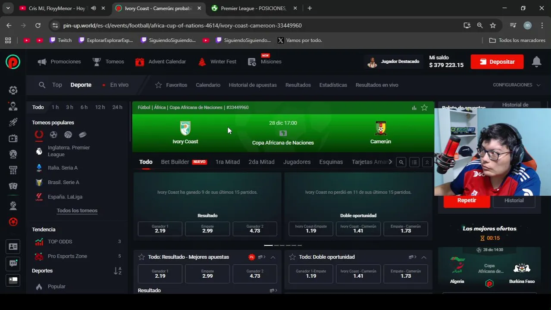Toggle the En vivo live filter
Screen dimensions: 551x310
[116, 85]
